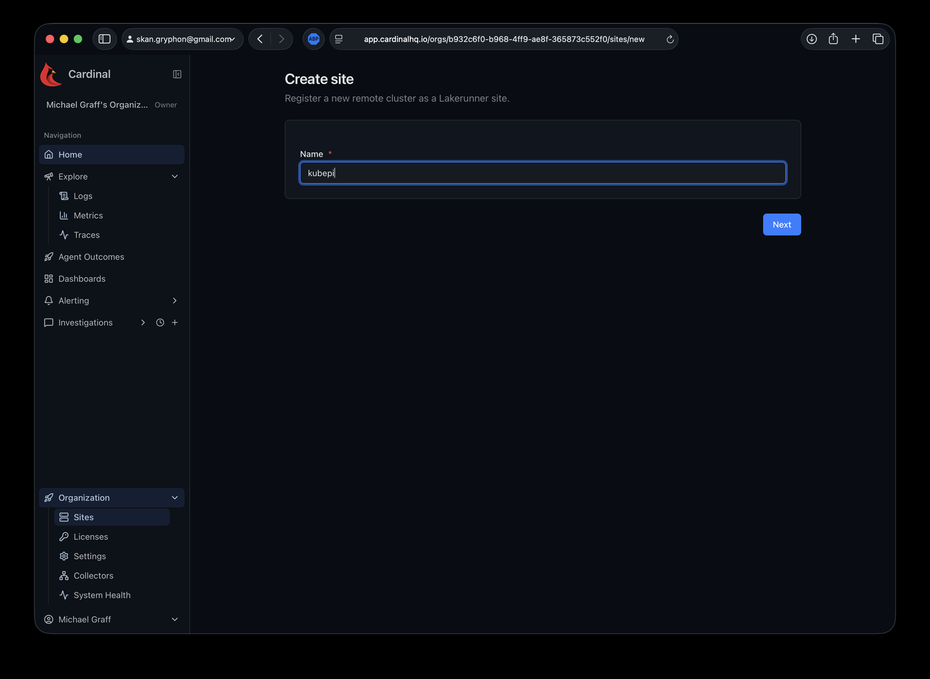This screenshot has width=930, height=679.
Task: Click the Investigations chat bubble icon
Action: 49,322
